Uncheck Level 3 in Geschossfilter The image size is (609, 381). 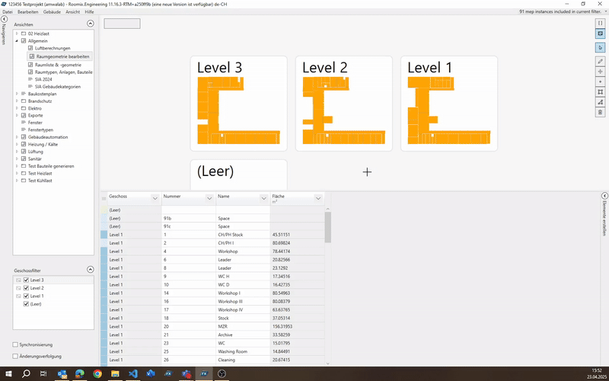point(26,280)
